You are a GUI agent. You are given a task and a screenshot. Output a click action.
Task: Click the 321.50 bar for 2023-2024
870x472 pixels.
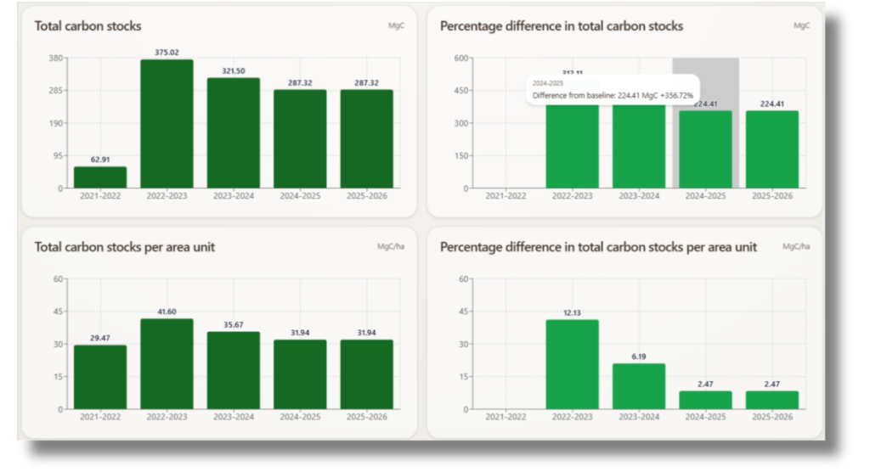[x=233, y=133]
